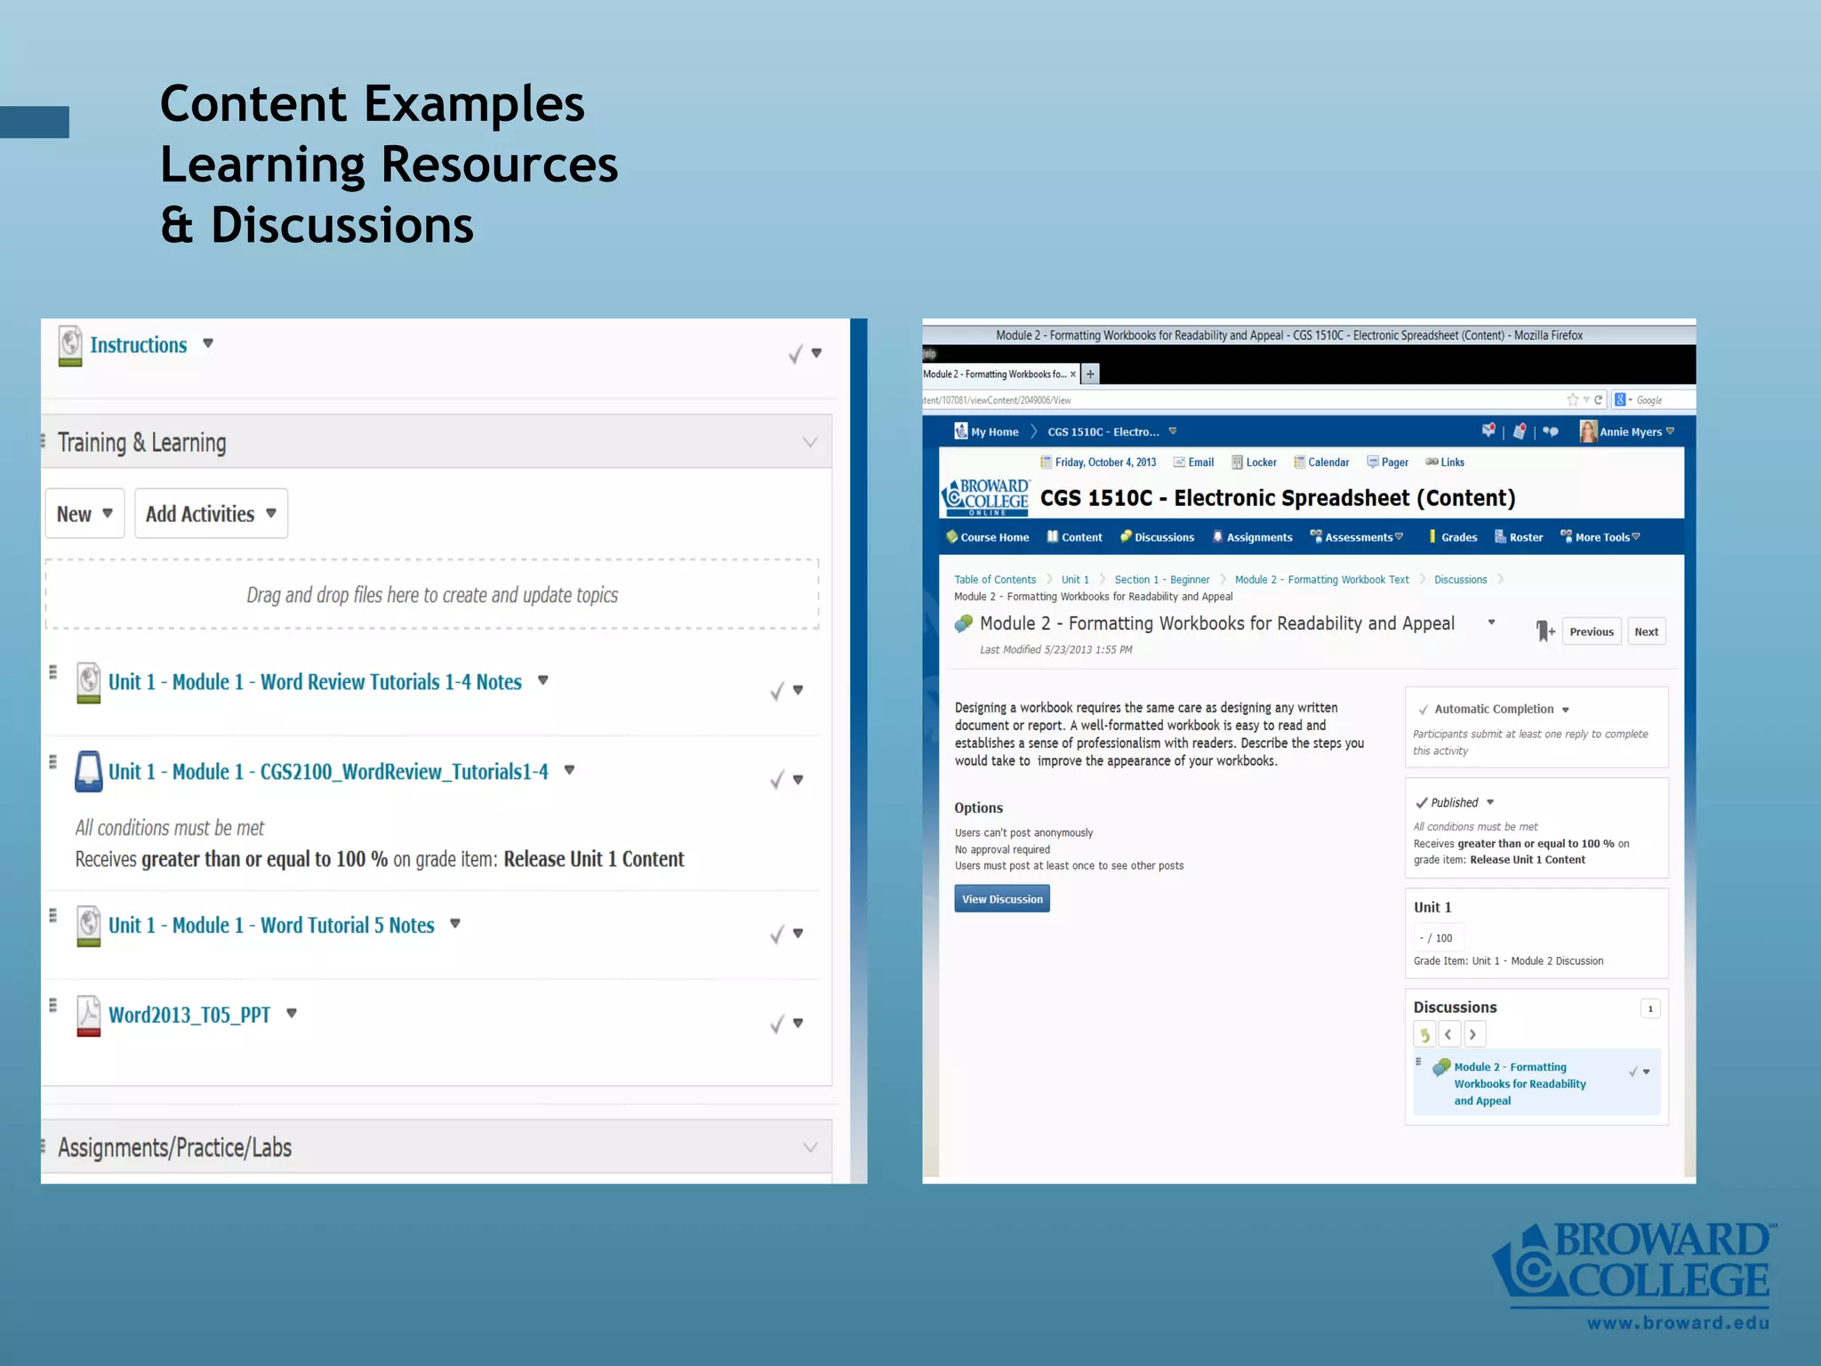1821x1366 pixels.
Task: Open the Published status dropdown
Action: point(1490,802)
